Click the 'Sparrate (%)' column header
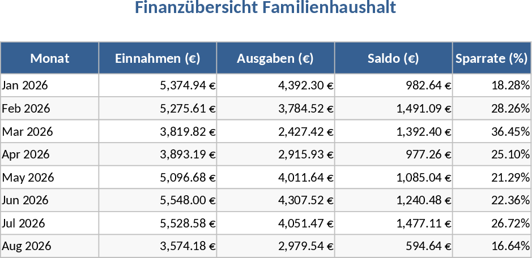Screen dimensions: 532x258 (491, 58)
